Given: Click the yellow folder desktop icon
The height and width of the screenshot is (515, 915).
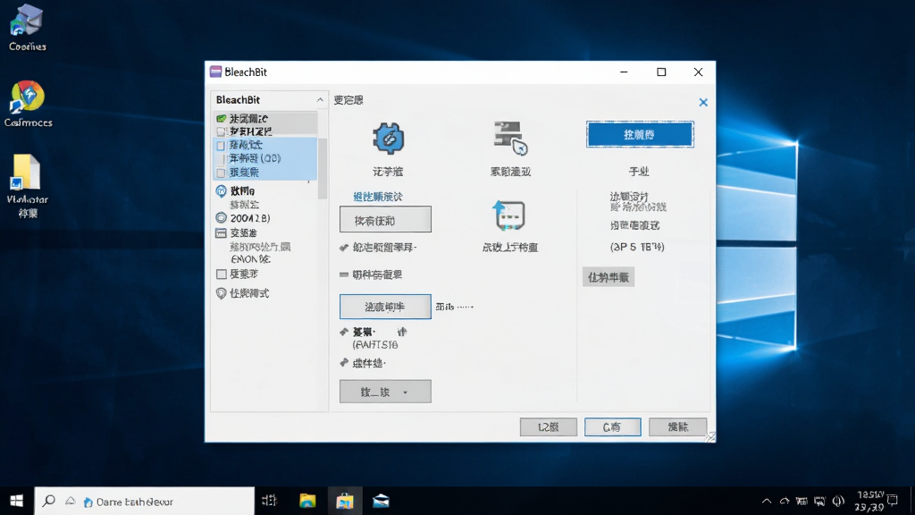Looking at the screenshot, I should 26,173.
